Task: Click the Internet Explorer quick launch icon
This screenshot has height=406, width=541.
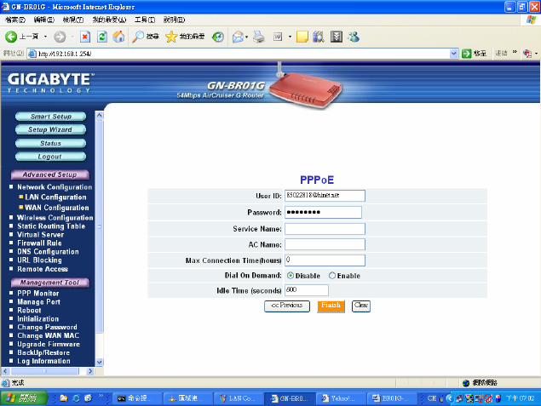Action: coord(76,398)
